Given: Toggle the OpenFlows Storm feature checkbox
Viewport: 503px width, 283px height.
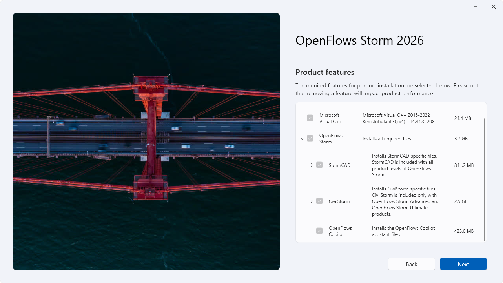Looking at the screenshot, I should coord(310,138).
